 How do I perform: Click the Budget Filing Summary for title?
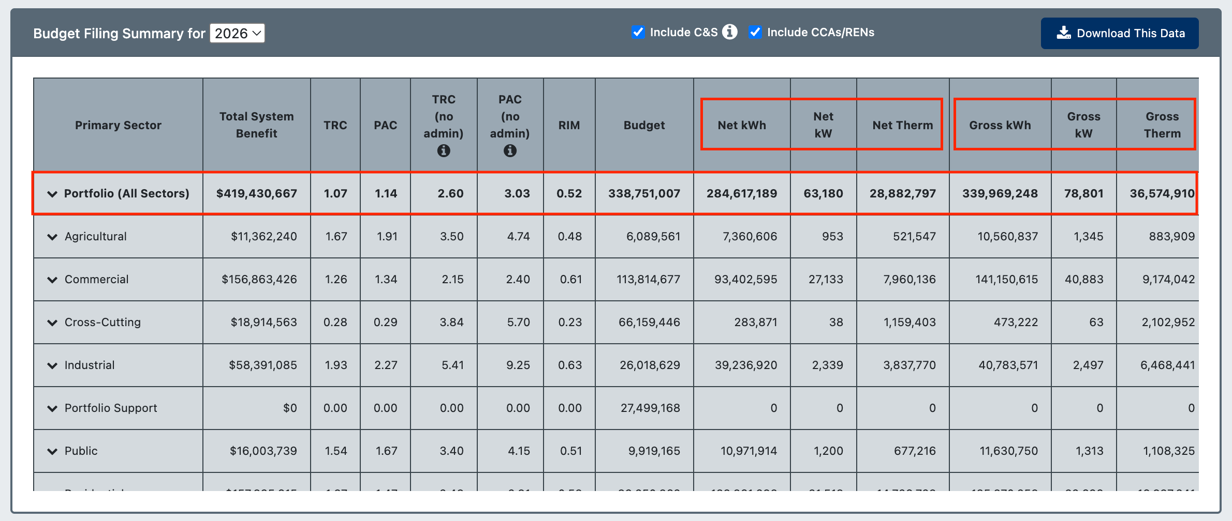[x=119, y=33]
